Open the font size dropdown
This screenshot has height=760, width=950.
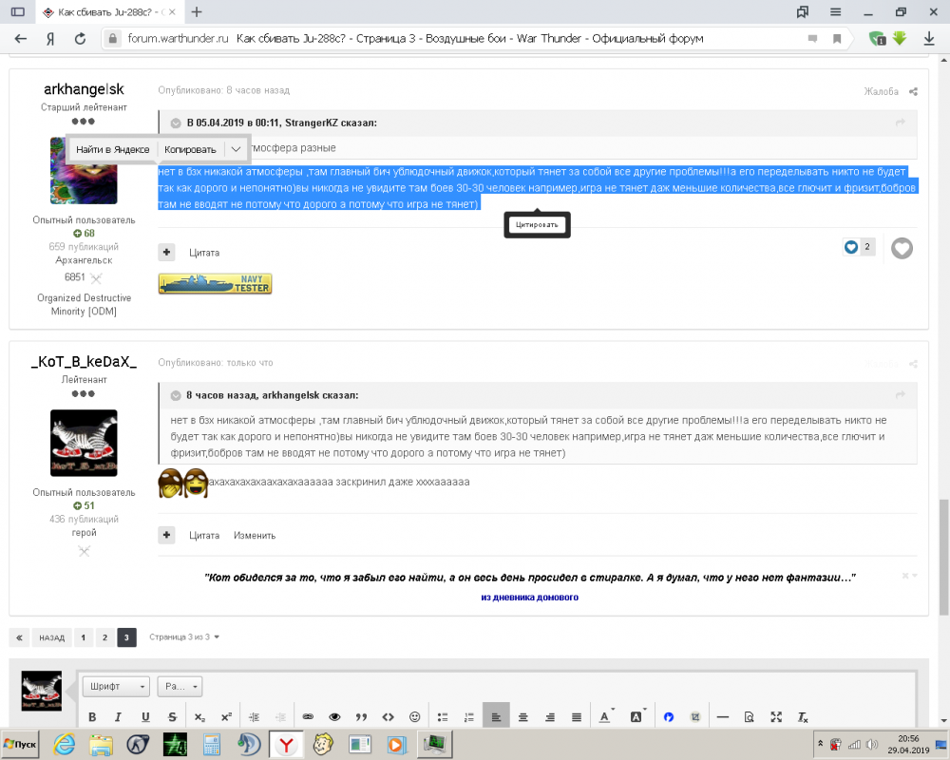point(179,686)
